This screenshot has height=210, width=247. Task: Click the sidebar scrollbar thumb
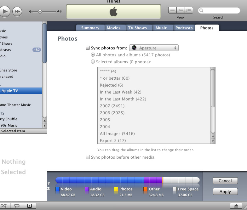45,43
